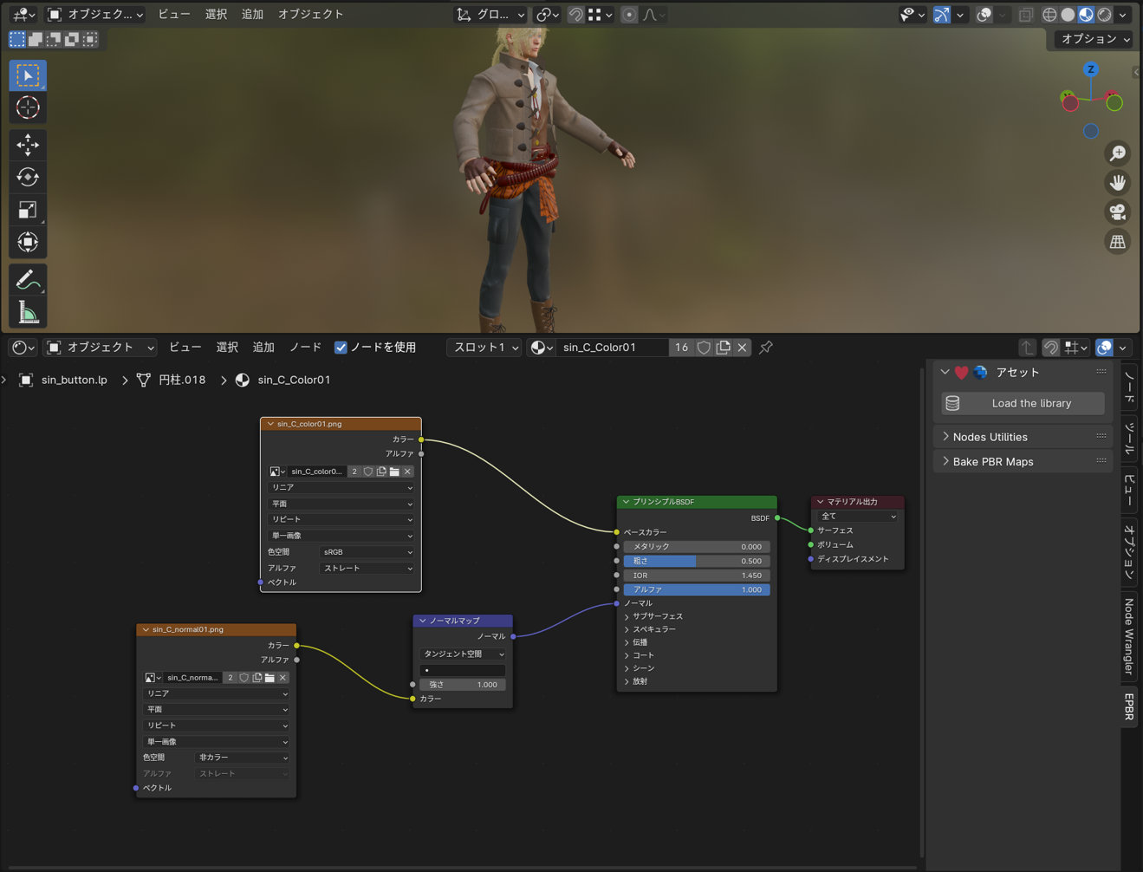
Task: Select the Transform tool
Action: [x=28, y=242]
